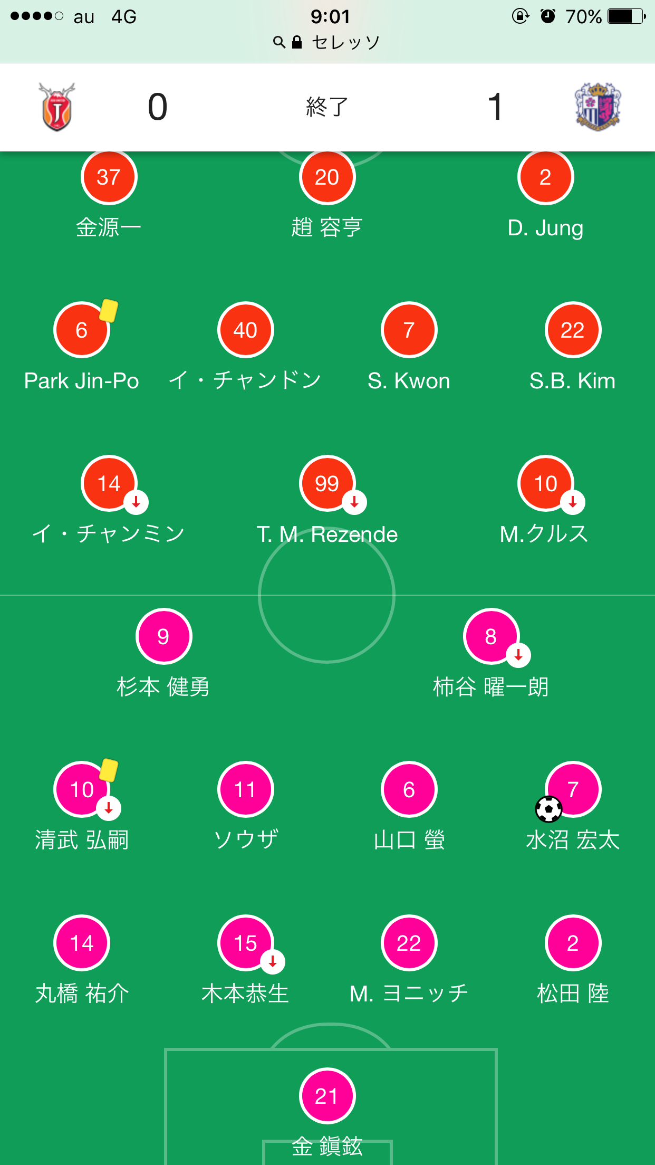The height and width of the screenshot is (1165, 655).
Task: Select goalkeeper 21 金 鎮鉉
Action: point(327,1096)
